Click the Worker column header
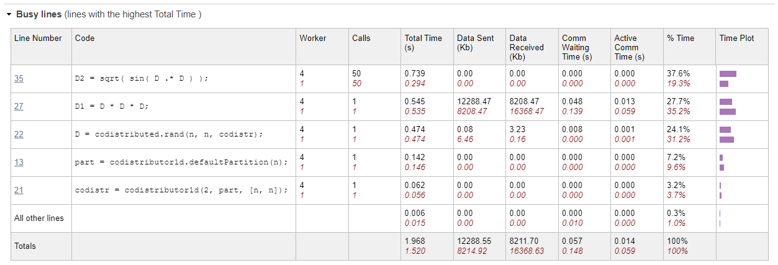This screenshot has height=265, width=778. click(x=312, y=38)
